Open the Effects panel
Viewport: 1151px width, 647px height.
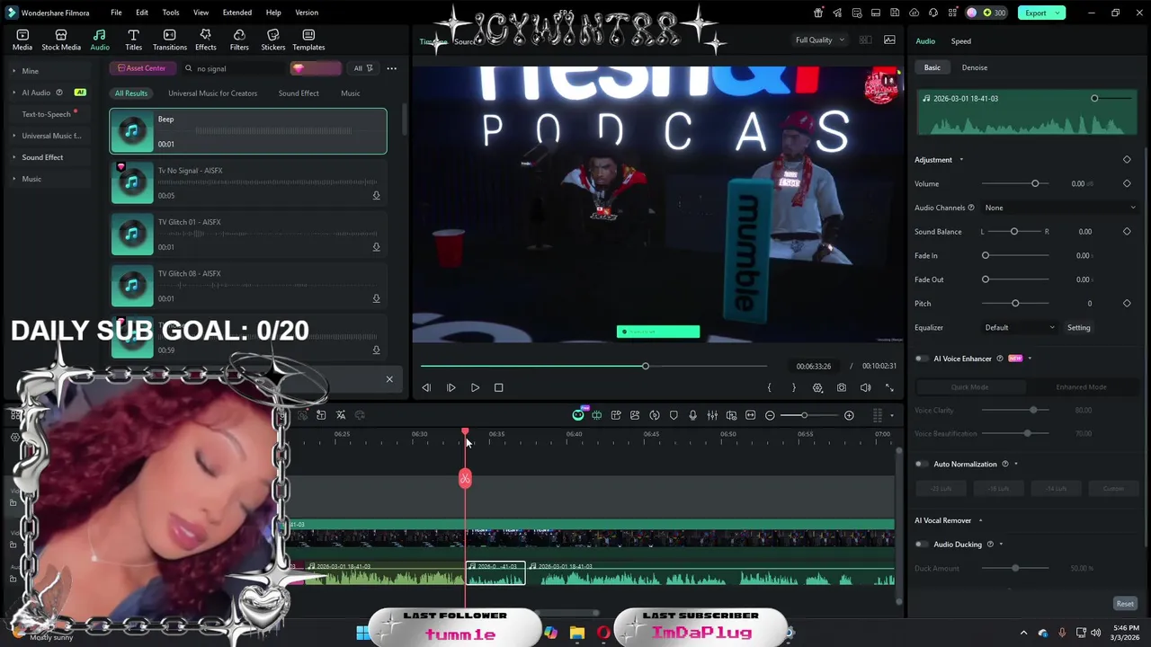pyautogui.click(x=206, y=40)
